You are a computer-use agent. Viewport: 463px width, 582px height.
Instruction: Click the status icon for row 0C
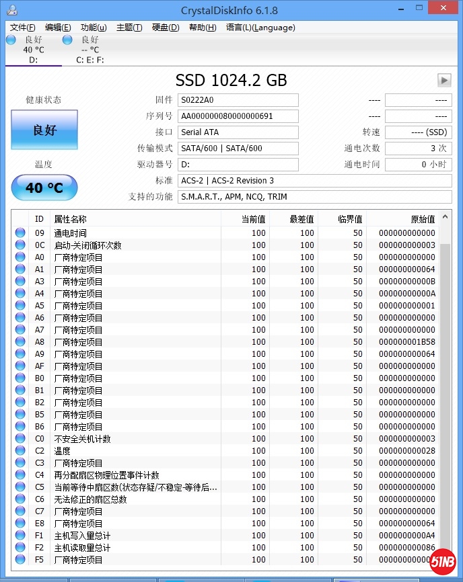[x=20, y=245]
